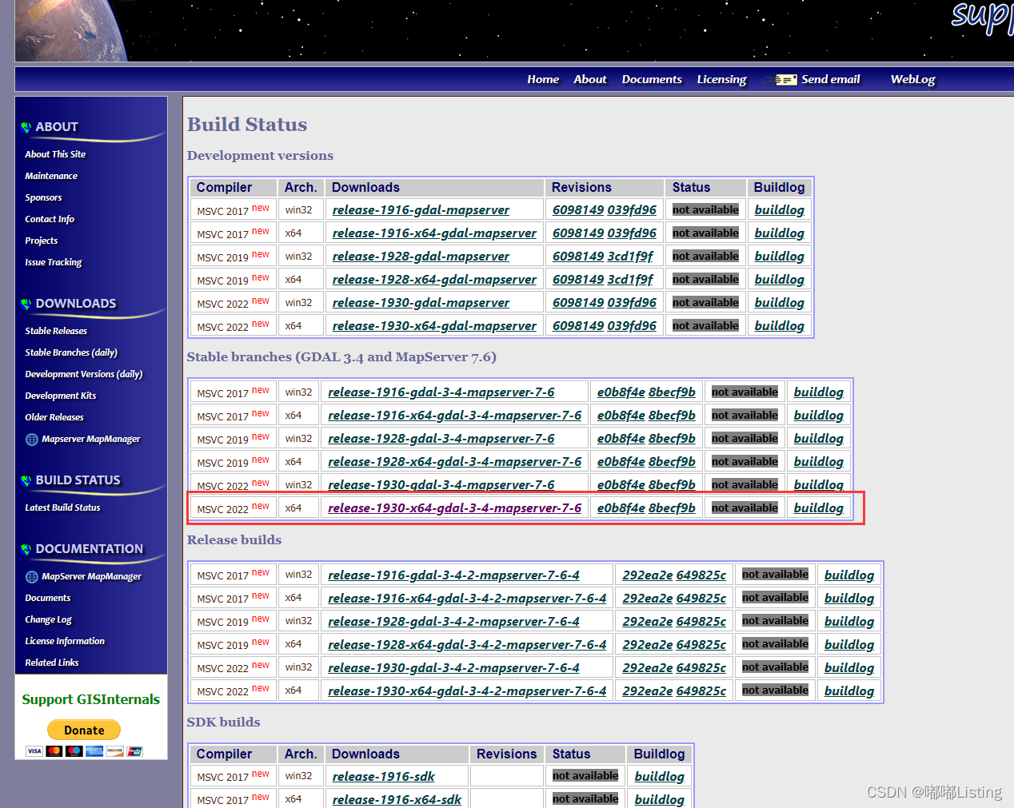Click the globe icon beside DOWNLOADS heading
The image size is (1014, 808).
click(26, 304)
